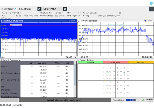Click Result Summary scrollbar up arrow

tap(75, 63)
